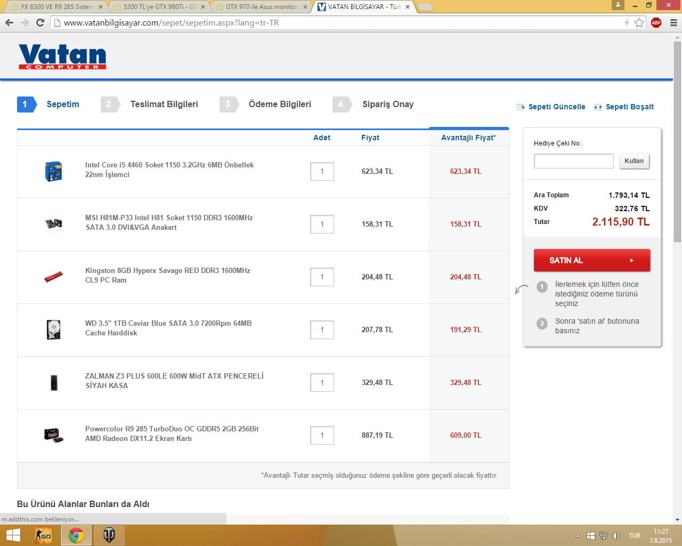Viewport: 682px width, 546px height.
Task: Open a new browser tab
Action: click(425, 7)
